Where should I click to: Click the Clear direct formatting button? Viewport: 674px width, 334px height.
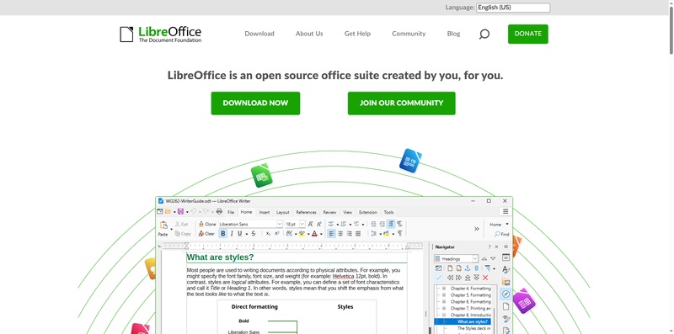click(x=206, y=234)
